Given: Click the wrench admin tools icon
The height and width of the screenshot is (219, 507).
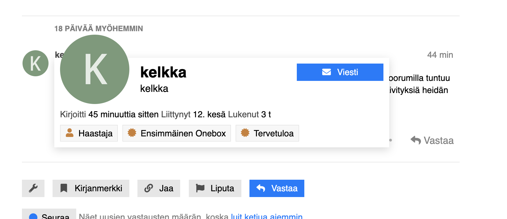Looking at the screenshot, I should 33,188.
